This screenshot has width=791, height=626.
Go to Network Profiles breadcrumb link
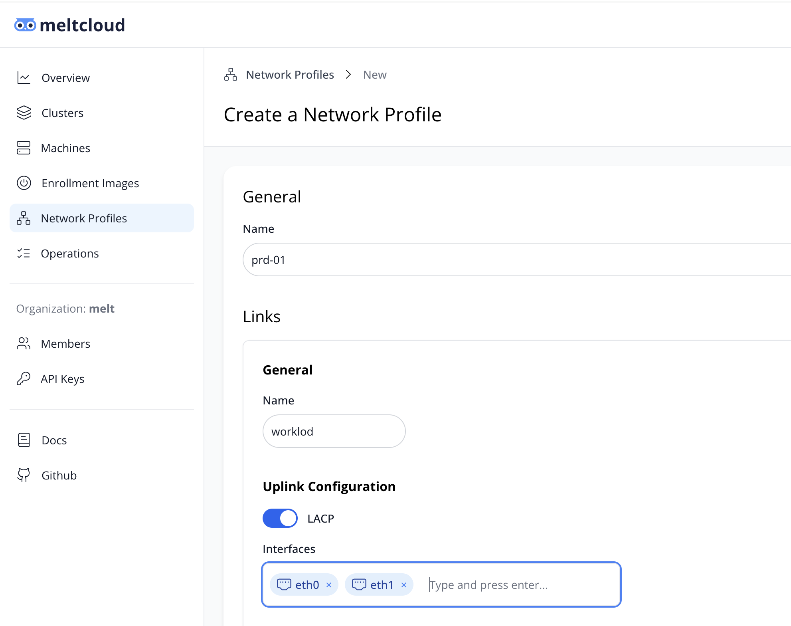tap(290, 75)
